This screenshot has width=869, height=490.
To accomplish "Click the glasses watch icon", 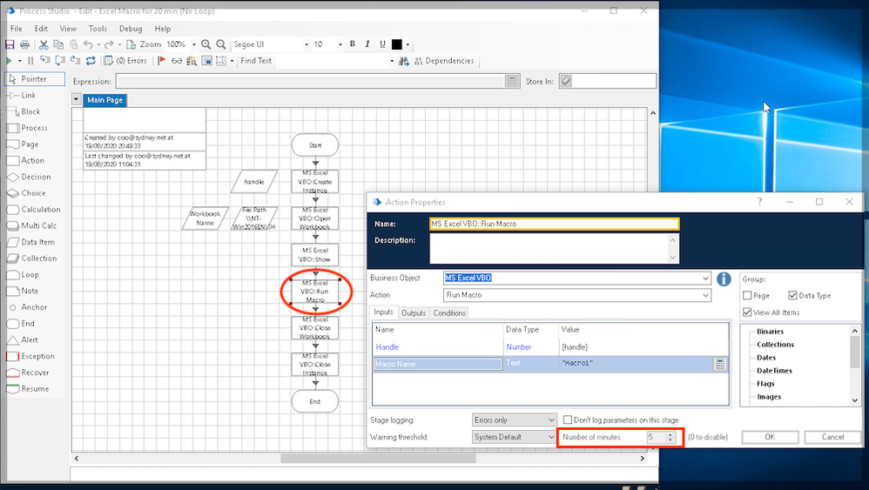I will 177,60.
